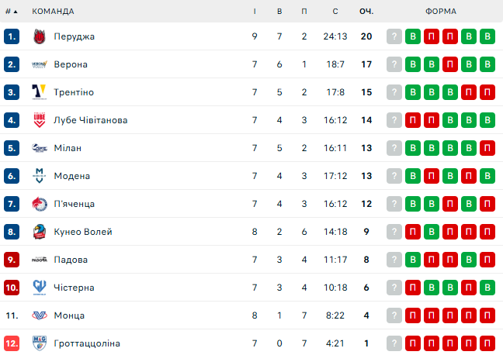This screenshot has width=503, height=355.
Task: Click the red position 12 badge
Action: [x=11, y=343]
